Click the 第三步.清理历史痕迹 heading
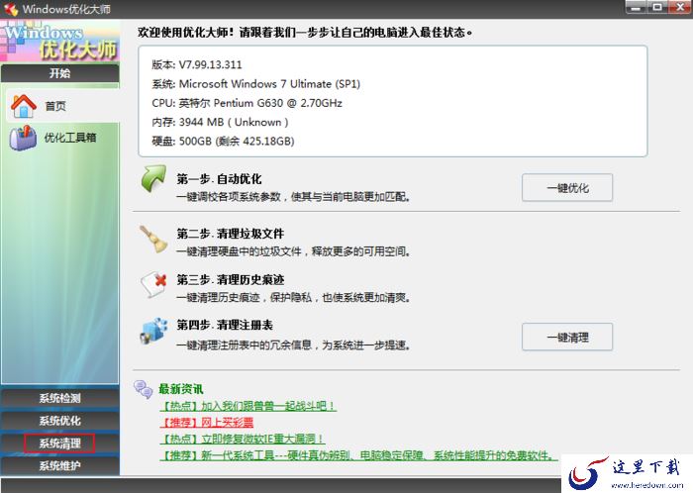Viewport: 693px width, 493px height. click(231, 279)
